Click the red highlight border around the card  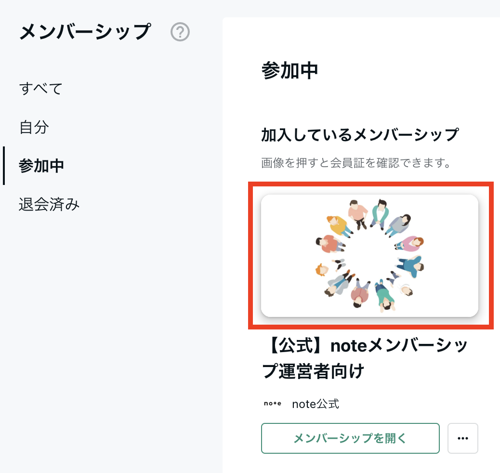coord(371,184)
